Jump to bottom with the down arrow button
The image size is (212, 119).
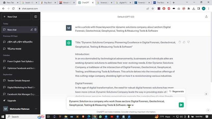(206, 94)
